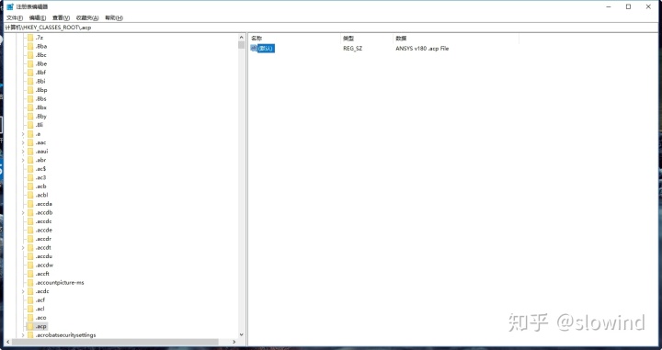
Task: Click the folder icon of .8by key
Action: (x=30, y=117)
